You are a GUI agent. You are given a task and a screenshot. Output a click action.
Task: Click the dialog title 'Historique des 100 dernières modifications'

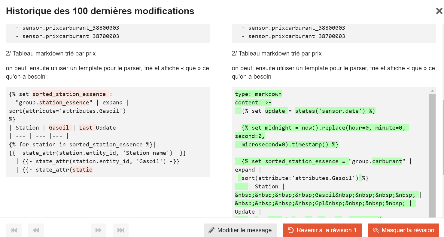click(100, 11)
